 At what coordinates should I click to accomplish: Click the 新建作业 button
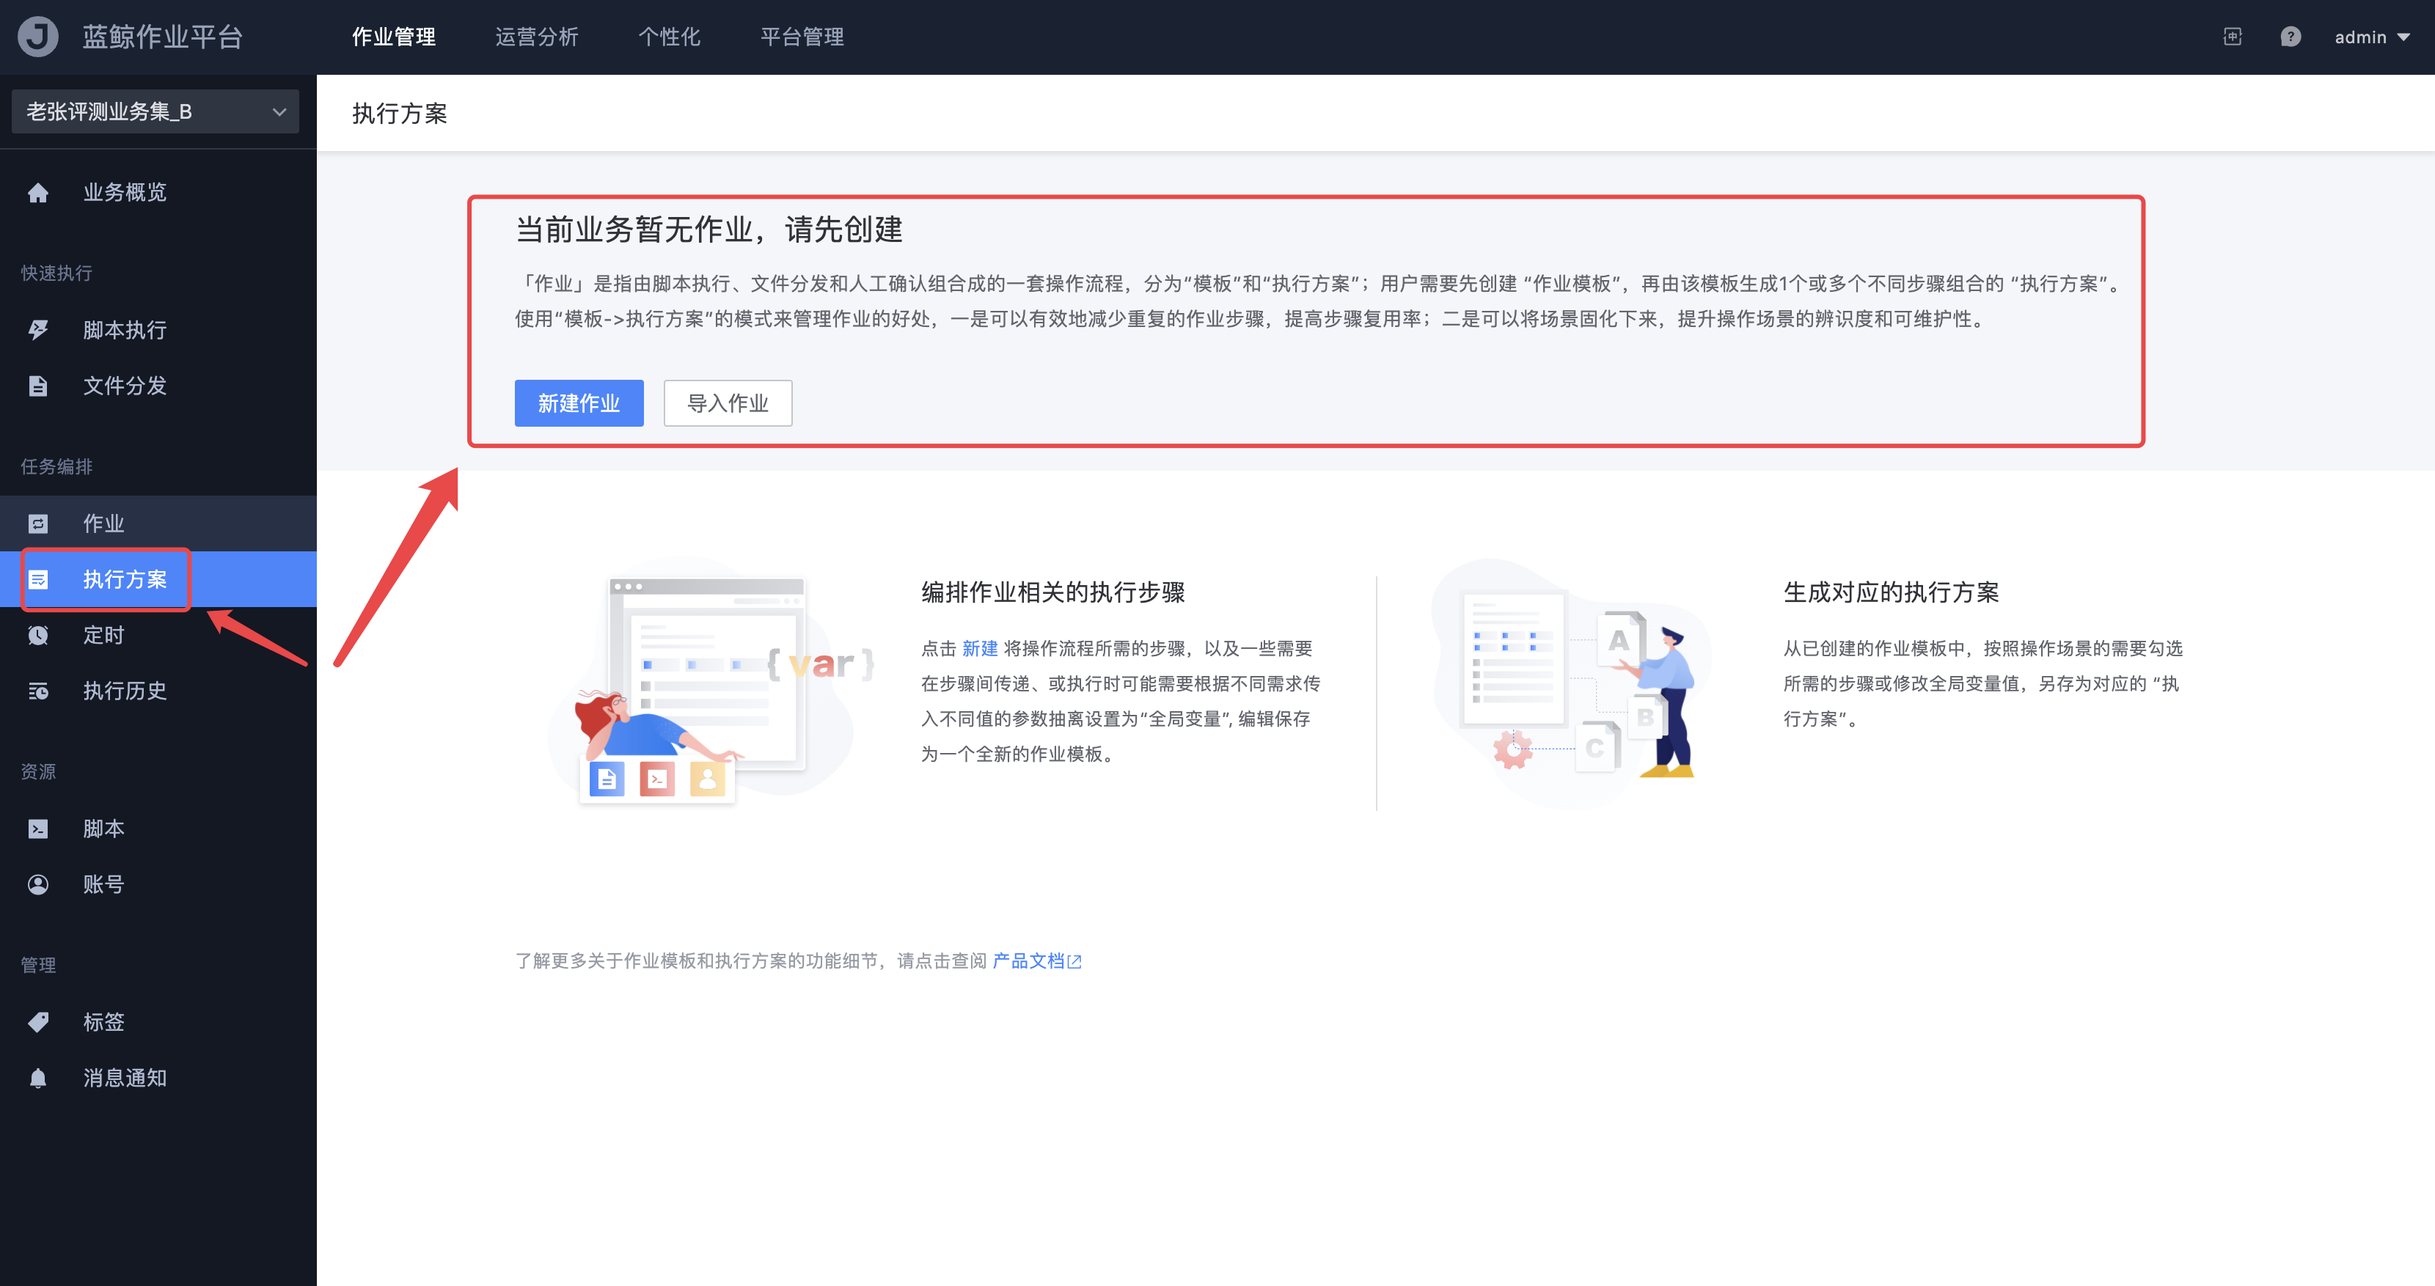[579, 403]
